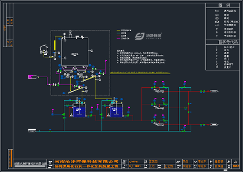This screenshot has width=243, height=172.
Task: Click the lower right outlet arrow connector
Action: (214, 125)
